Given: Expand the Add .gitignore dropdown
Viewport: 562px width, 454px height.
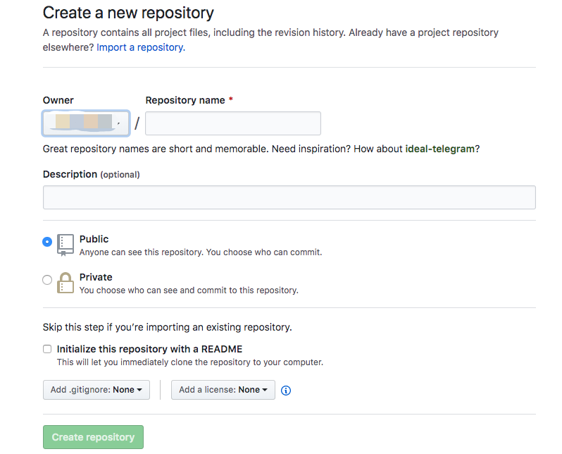Looking at the screenshot, I should point(96,390).
